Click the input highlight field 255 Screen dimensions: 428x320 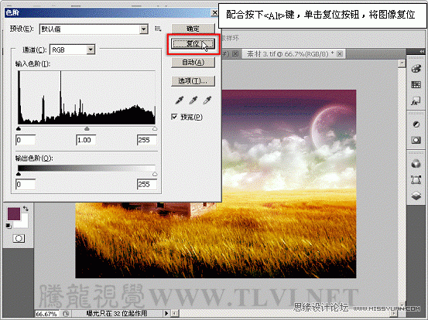coord(147,140)
